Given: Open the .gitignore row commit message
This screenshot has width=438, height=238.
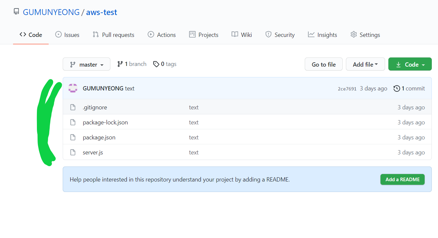Looking at the screenshot, I should click(194, 107).
